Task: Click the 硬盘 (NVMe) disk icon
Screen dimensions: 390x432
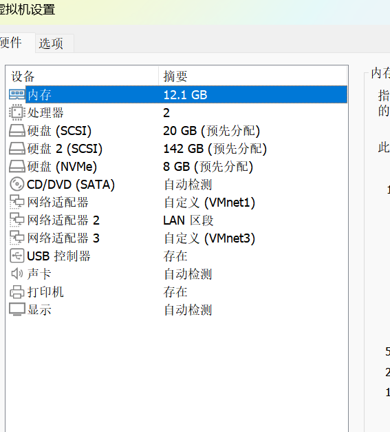Action: 17,166
